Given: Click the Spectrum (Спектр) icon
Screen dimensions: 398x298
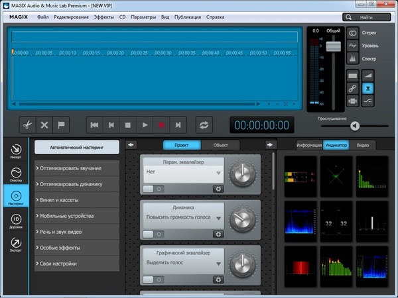Looking at the screenshot, I should 353,58.
